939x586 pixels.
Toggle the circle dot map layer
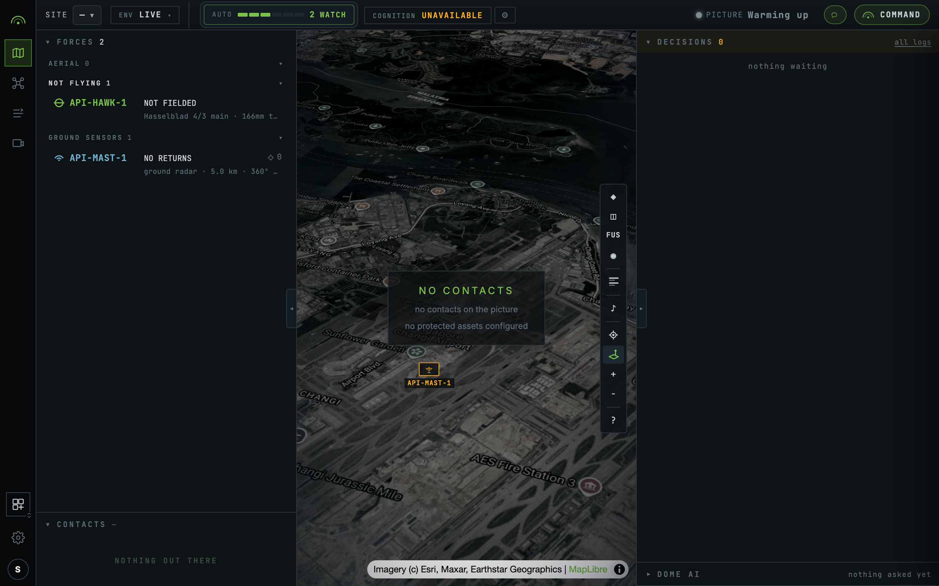coord(613,256)
